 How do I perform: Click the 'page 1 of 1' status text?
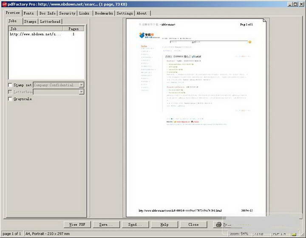pyautogui.click(x=12, y=234)
